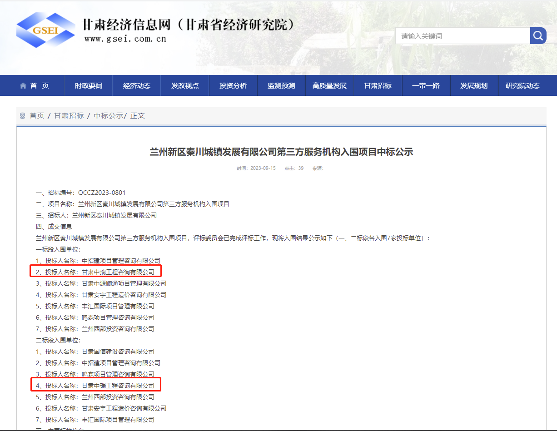The image size is (557, 431).
Task: Click the publish date 时间：2023-09-15
Action: click(x=256, y=168)
